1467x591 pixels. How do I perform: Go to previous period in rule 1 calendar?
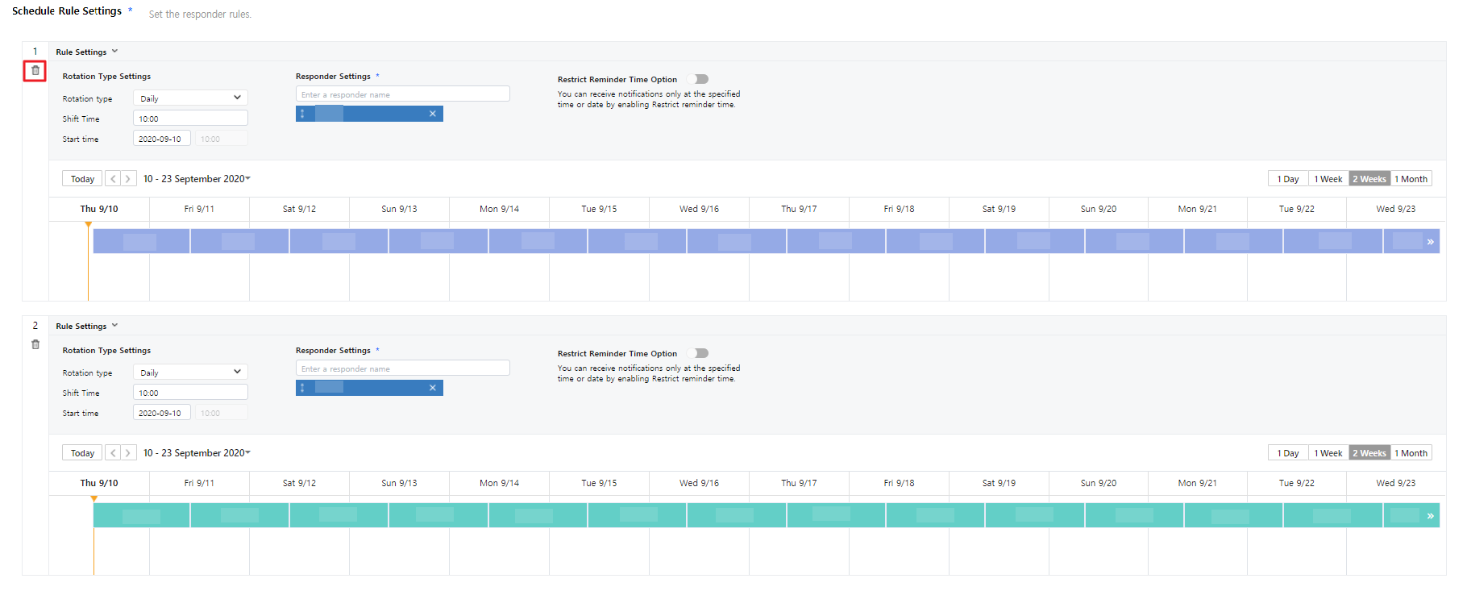113,179
